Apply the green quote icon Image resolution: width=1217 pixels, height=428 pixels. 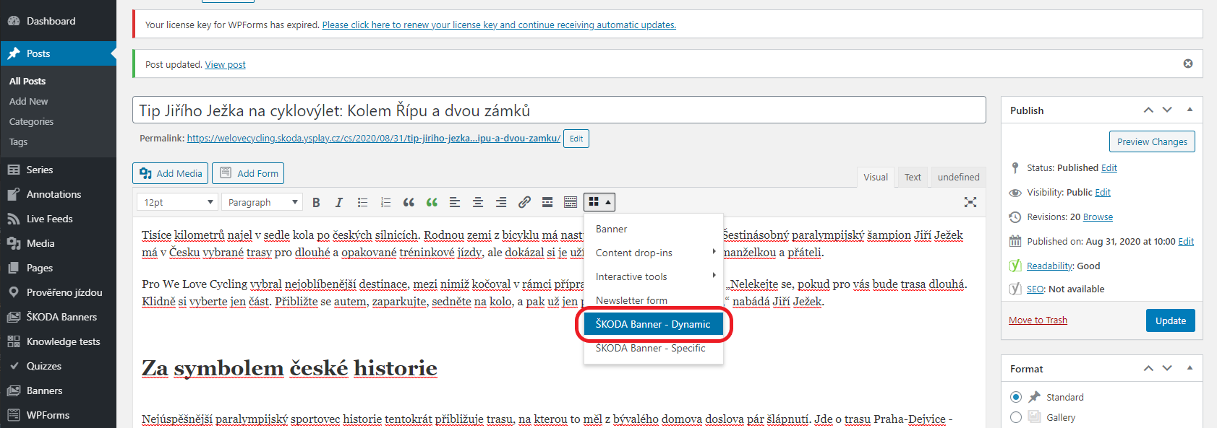click(x=432, y=202)
